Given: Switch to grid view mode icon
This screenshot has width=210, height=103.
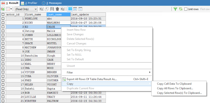Looking at the screenshot, I should (x=70, y=9).
